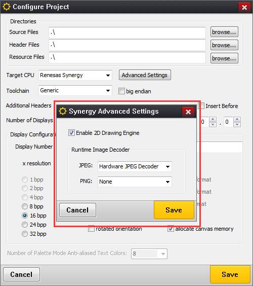Click the Synergy Advanced Settings gear icon
The image size is (253, 286).
pyautogui.click(x=63, y=111)
